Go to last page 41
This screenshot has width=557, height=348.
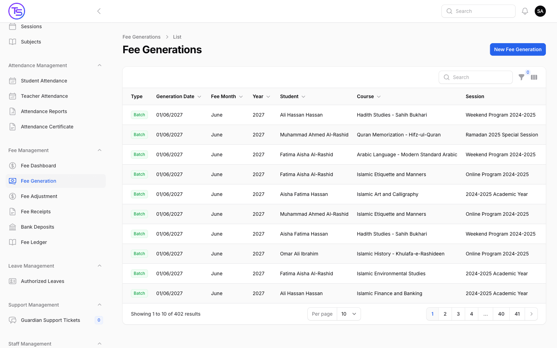[517, 314]
